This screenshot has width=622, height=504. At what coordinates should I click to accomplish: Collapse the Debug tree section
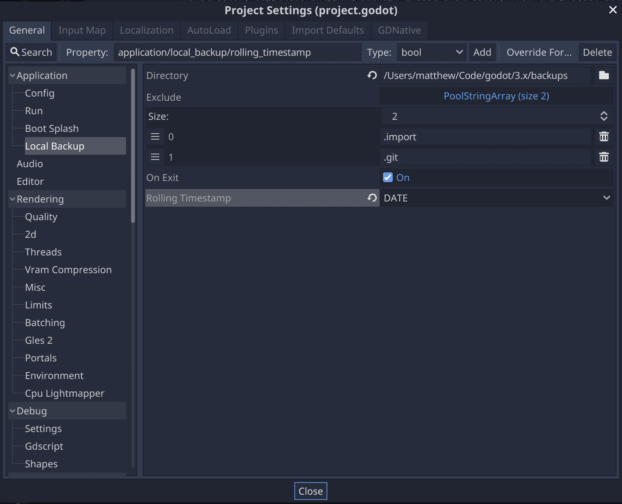pyautogui.click(x=12, y=411)
